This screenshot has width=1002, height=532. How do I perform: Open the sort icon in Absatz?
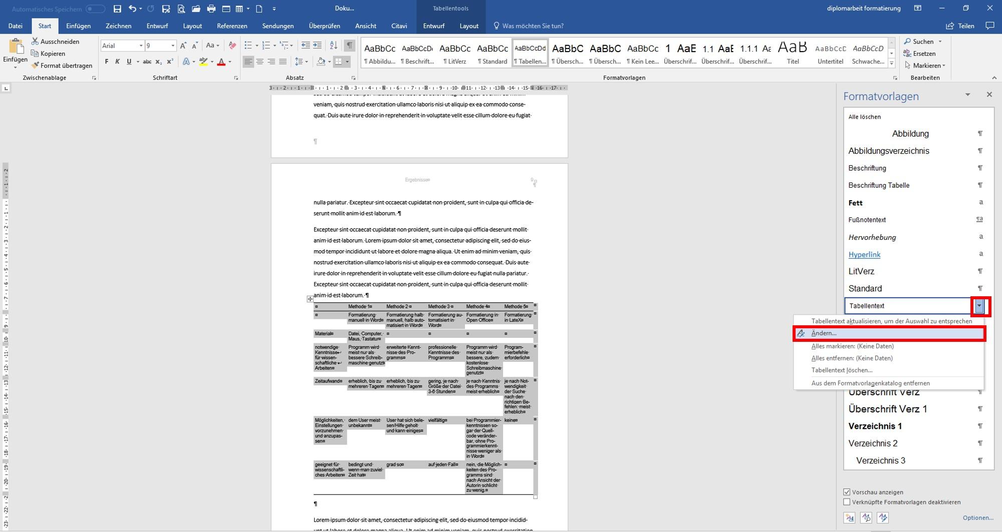(334, 46)
